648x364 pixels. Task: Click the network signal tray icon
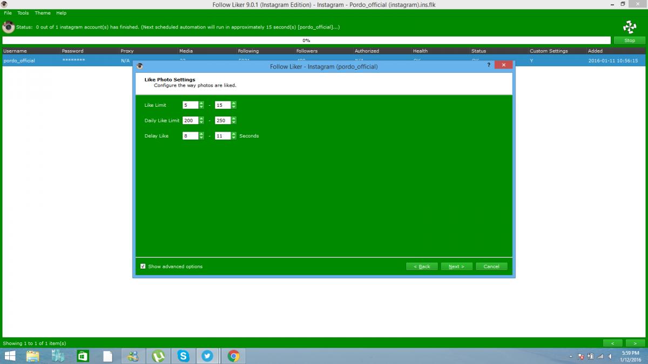coord(600,356)
